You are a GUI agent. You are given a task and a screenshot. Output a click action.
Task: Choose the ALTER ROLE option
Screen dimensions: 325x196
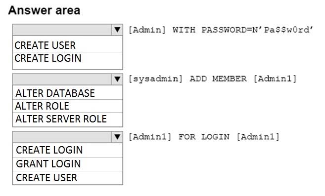pos(68,106)
